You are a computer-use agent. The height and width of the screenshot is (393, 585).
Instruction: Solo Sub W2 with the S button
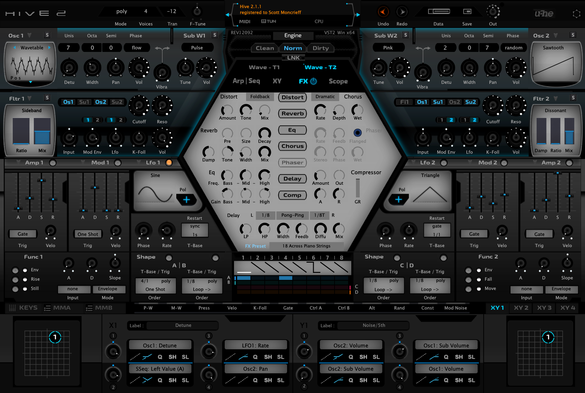point(405,35)
